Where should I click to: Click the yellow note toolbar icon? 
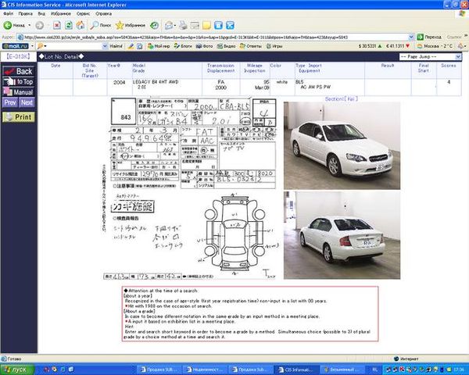(206, 26)
